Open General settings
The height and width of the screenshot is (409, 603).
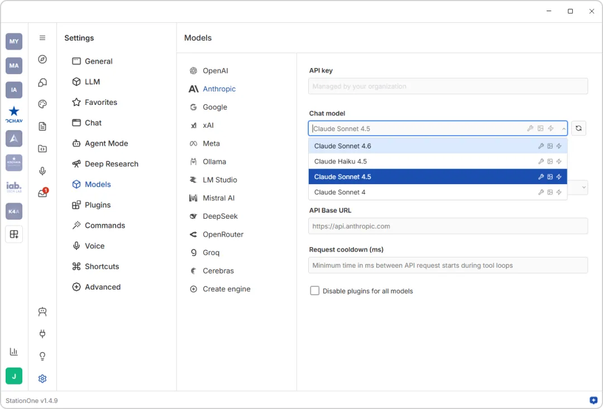coord(92,61)
